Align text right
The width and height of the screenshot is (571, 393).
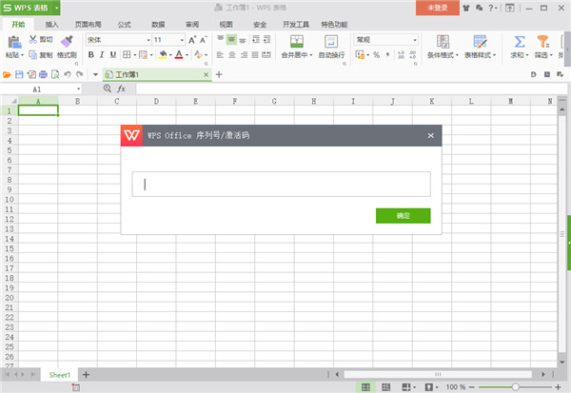[x=244, y=55]
